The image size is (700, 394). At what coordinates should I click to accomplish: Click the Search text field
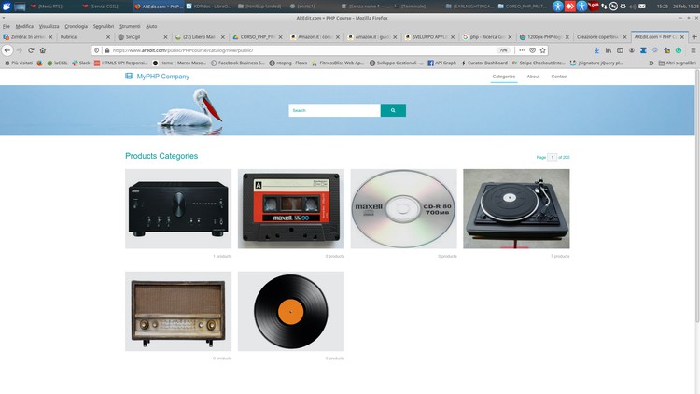coord(334,110)
